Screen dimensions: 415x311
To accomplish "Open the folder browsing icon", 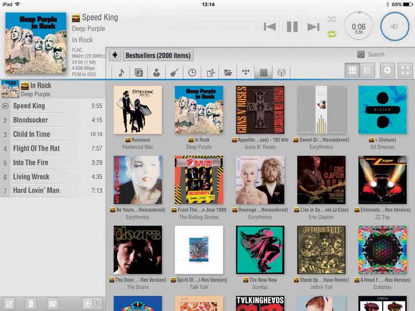I will [228, 72].
